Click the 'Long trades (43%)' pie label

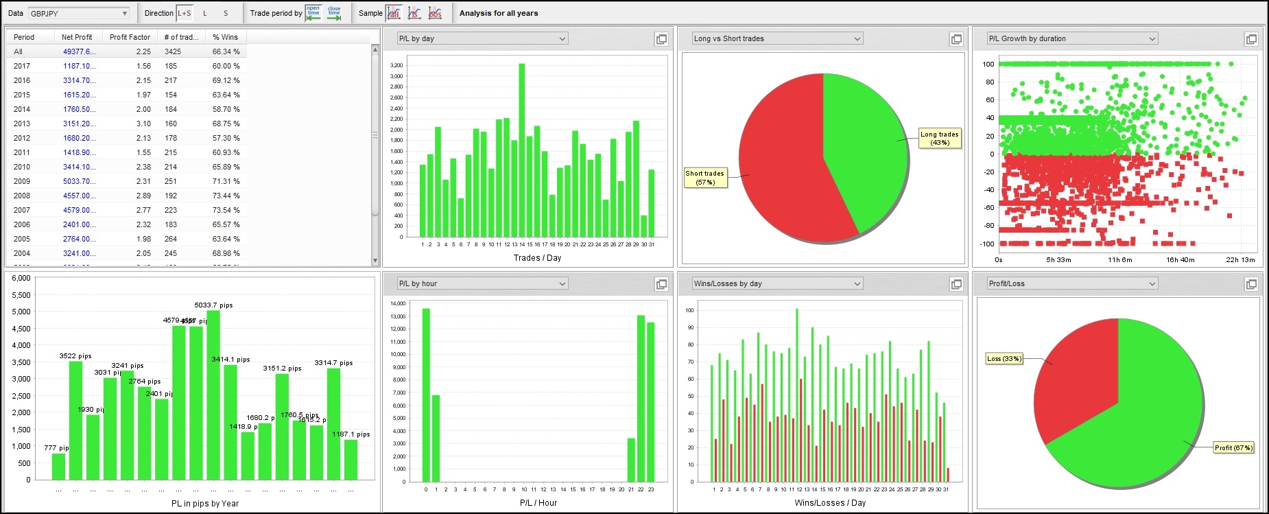940,139
